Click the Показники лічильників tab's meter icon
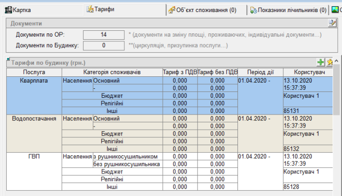Screen dimensions: 342x196 pos(254,10)
